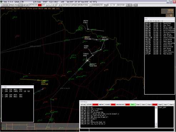Click the DISCON button in the toolbar
Image resolution: width=176 pixels, height=132 pixels.
tap(5, 5)
